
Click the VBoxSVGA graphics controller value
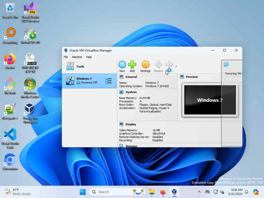tap(159, 134)
